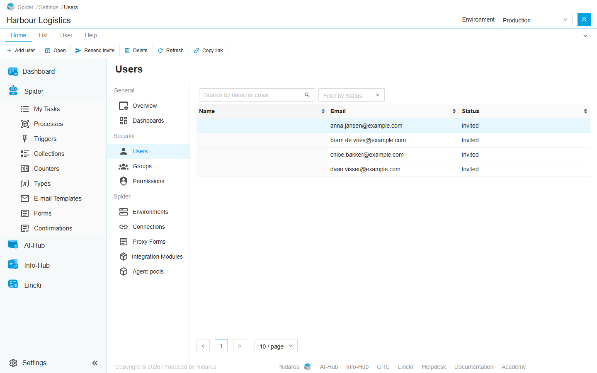Go to previous page arrow
The height and width of the screenshot is (373, 597).
[203, 346]
